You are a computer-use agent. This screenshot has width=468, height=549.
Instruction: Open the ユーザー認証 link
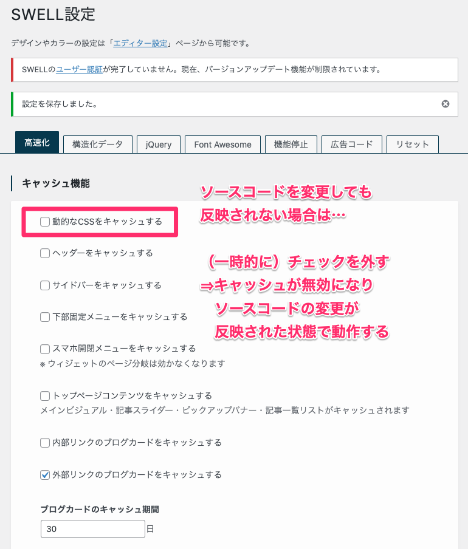point(79,69)
